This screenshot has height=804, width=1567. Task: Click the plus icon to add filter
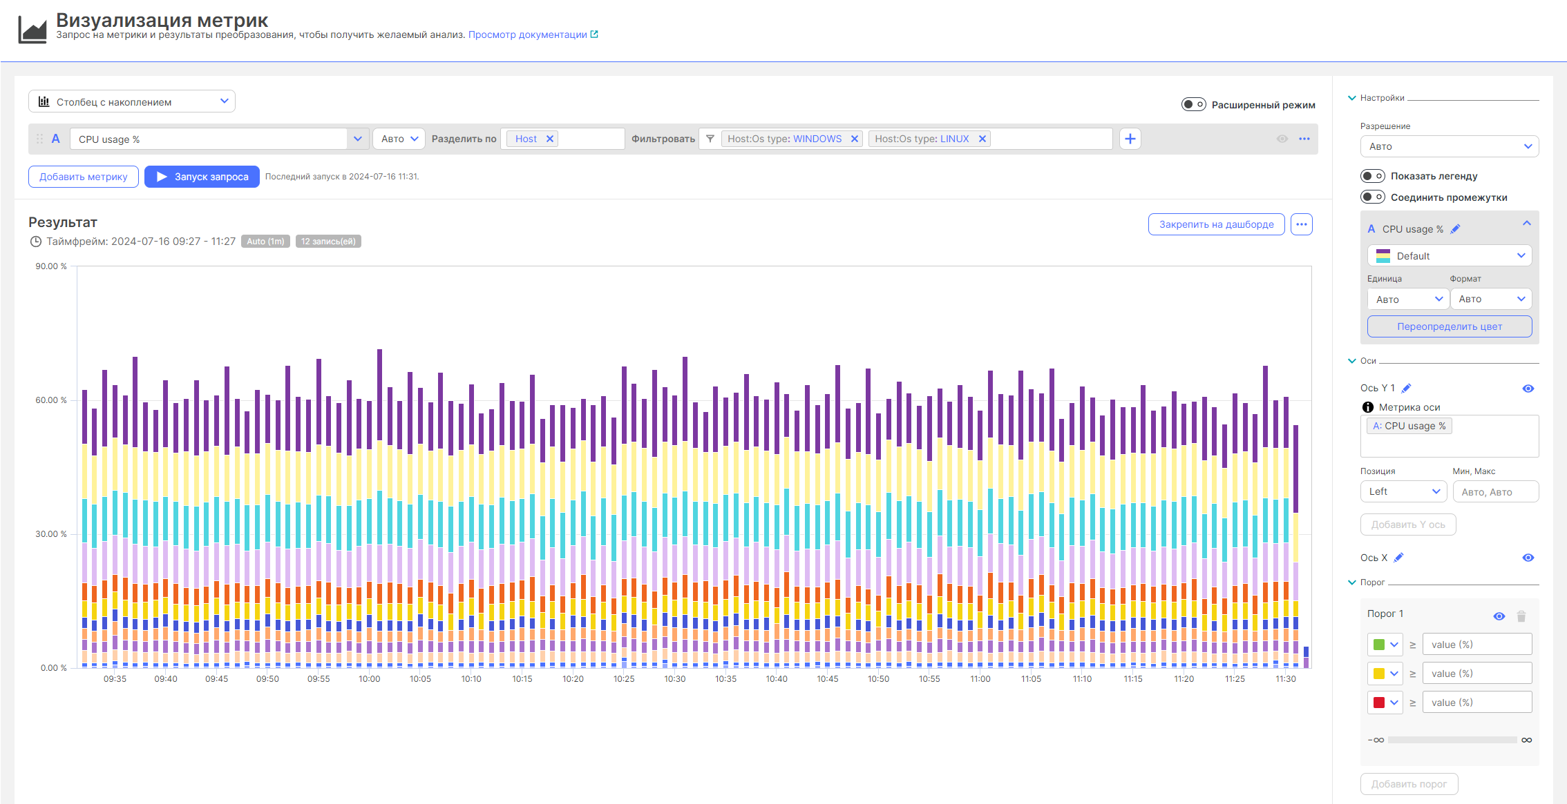point(1130,139)
